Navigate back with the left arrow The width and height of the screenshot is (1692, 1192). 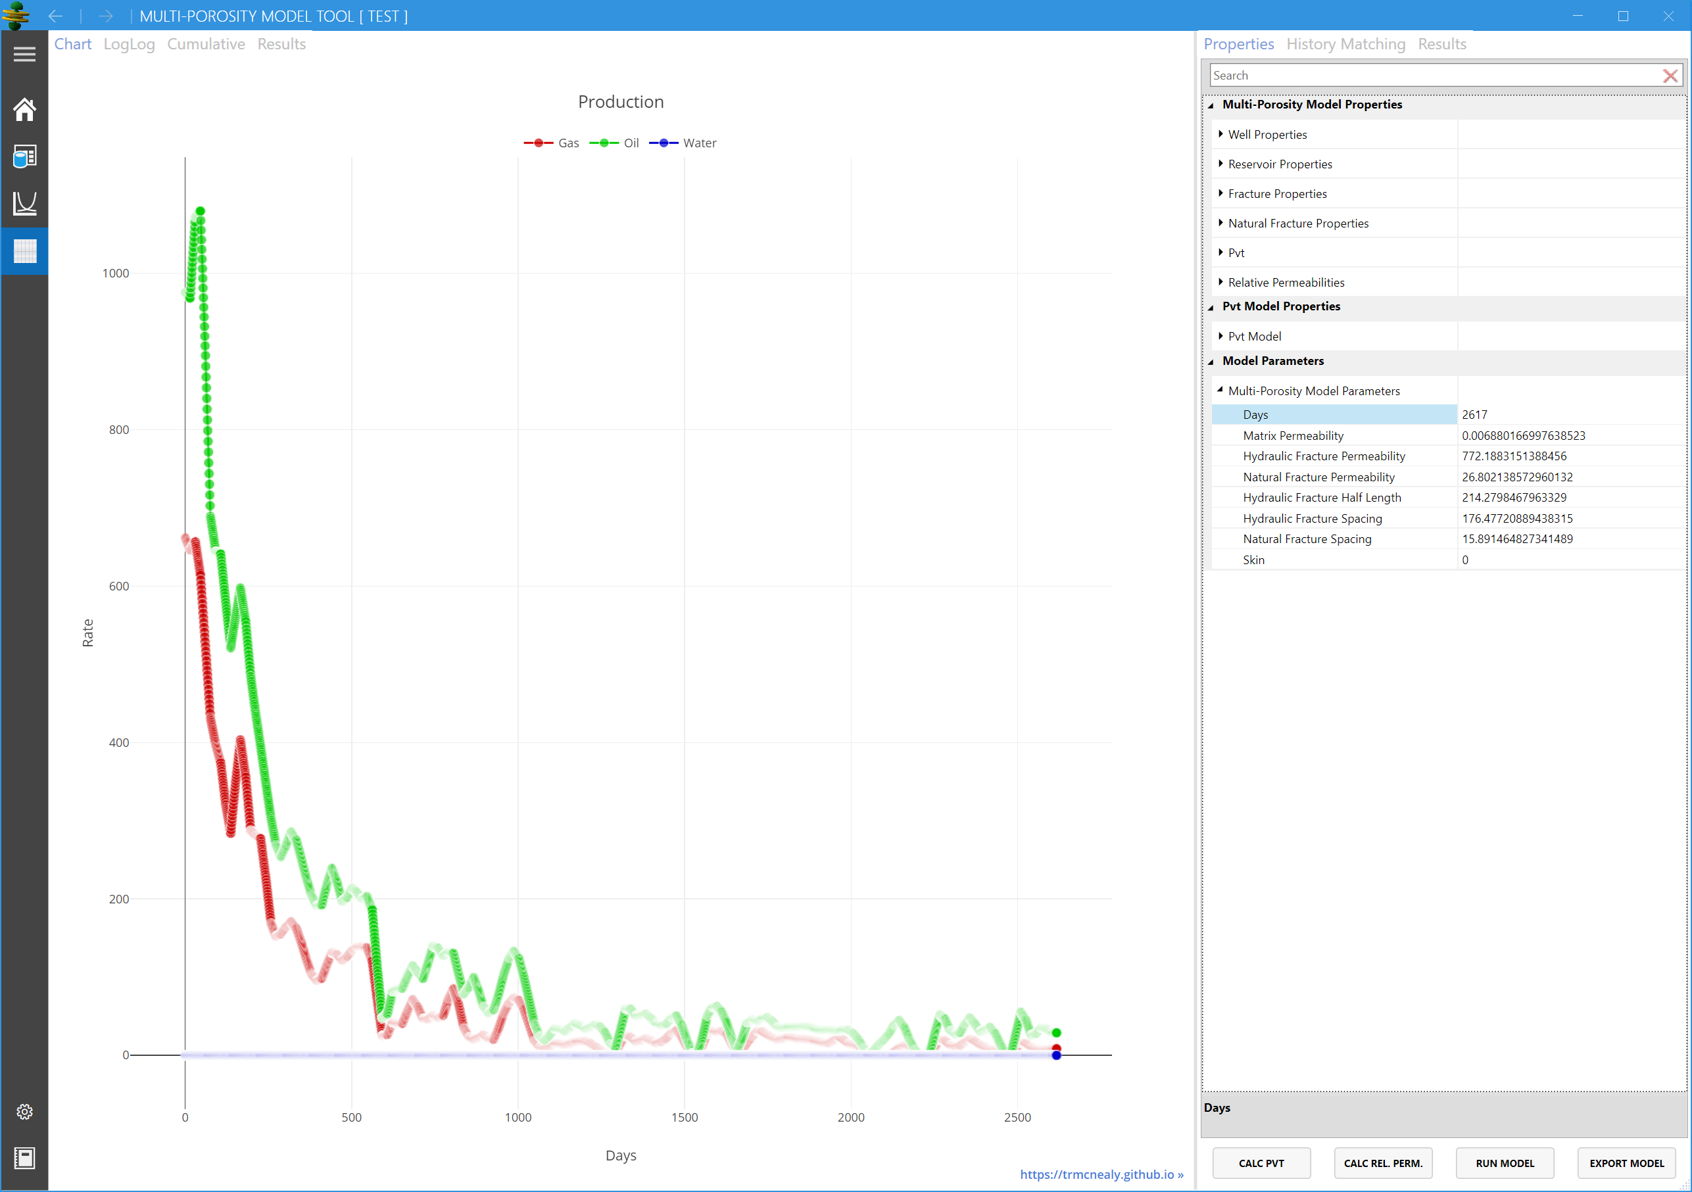tap(55, 16)
